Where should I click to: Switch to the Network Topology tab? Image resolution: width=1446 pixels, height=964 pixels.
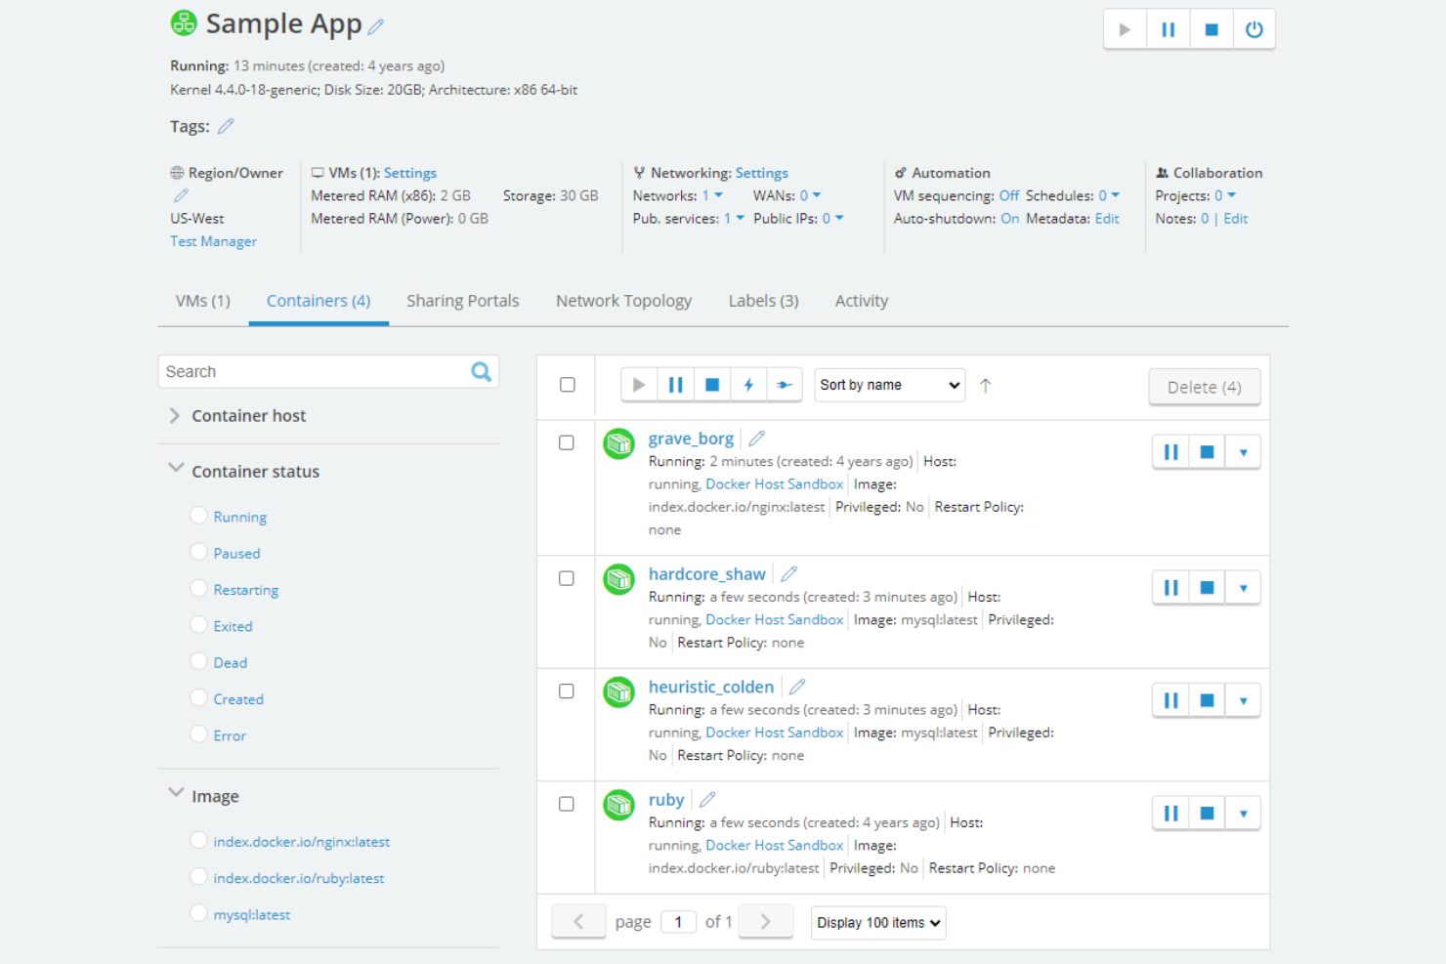pos(623,300)
